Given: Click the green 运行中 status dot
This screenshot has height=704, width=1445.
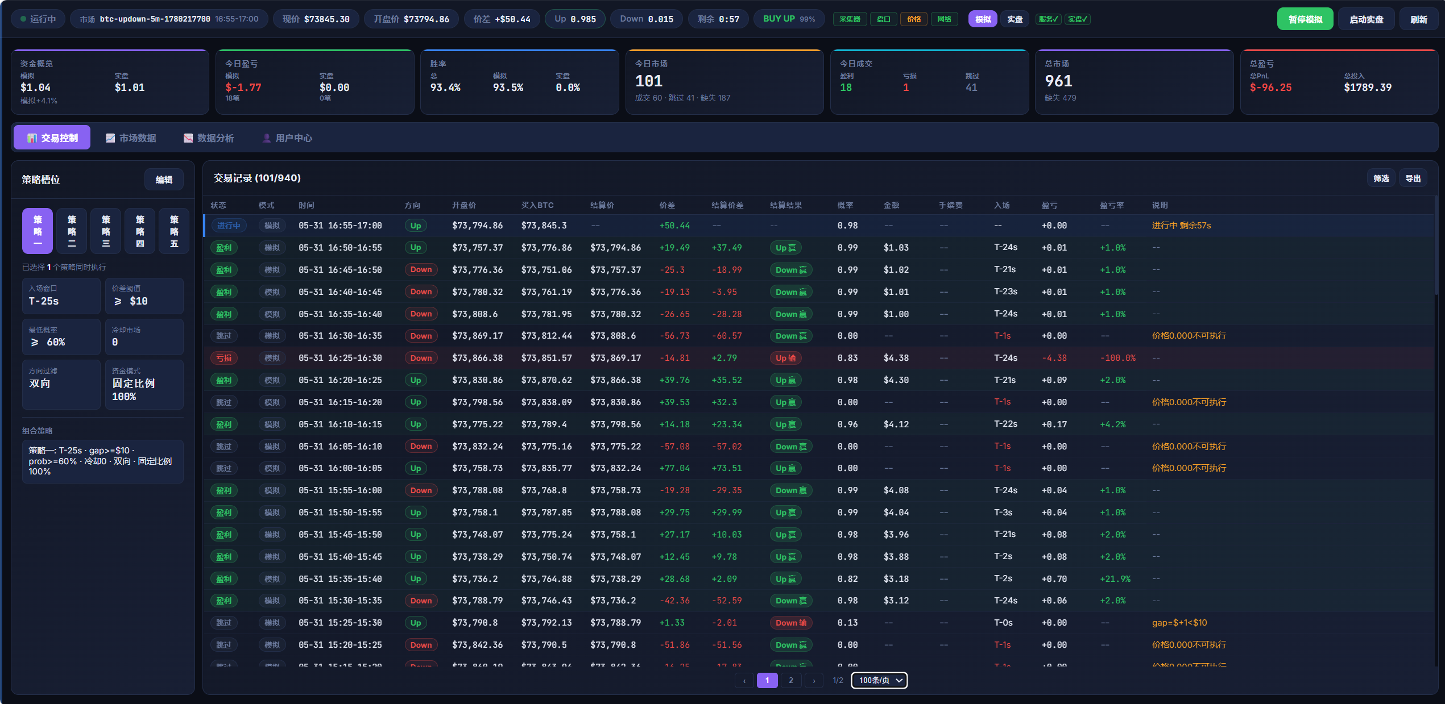Looking at the screenshot, I should 23,19.
